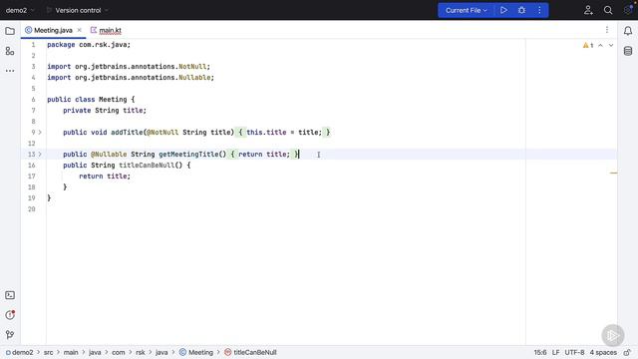Viewport: 638px width, 359px height.
Task: Change the UTF-8 file encoding
Action: click(x=574, y=352)
